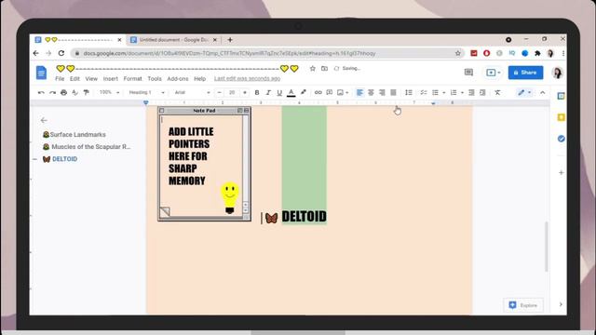Redo the last action in toolbar
The image size is (596, 335).
click(x=52, y=92)
